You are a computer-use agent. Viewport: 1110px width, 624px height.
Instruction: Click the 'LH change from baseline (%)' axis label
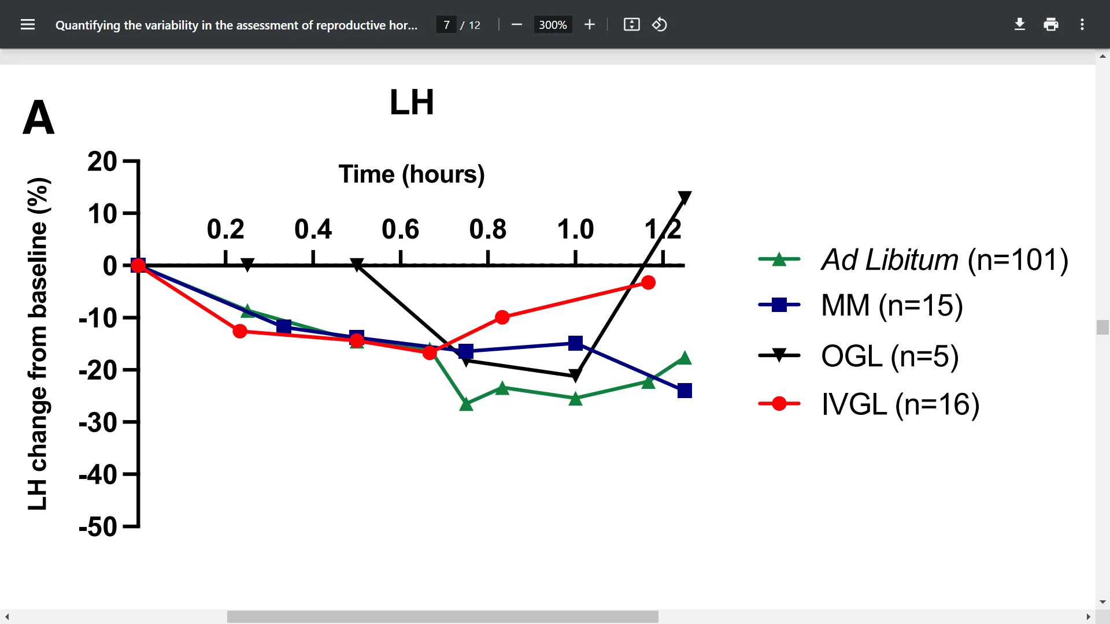(38, 344)
